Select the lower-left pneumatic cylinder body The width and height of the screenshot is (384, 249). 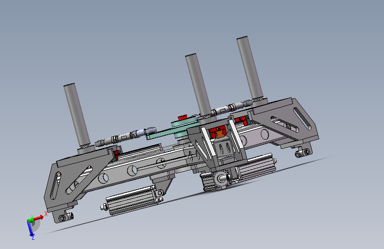[132, 200]
